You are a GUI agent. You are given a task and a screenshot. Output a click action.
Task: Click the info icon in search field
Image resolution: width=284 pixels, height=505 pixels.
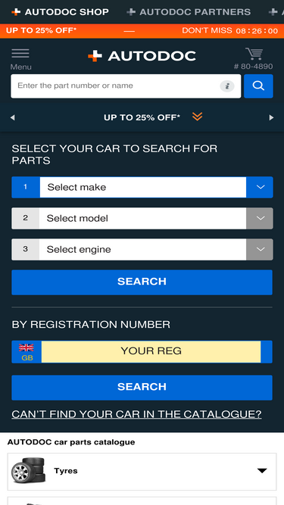[227, 86]
